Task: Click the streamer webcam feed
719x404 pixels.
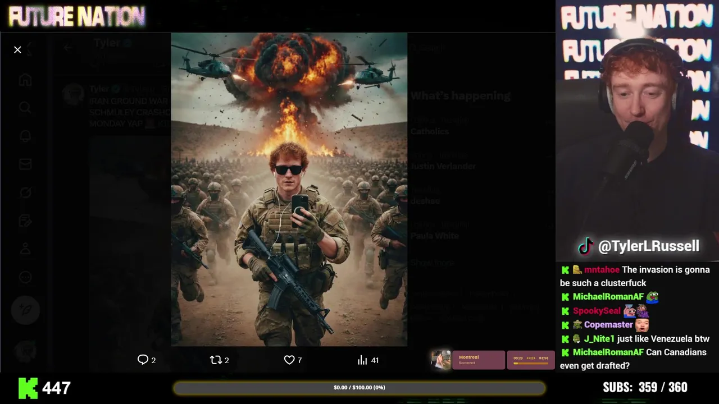Action: pos(638,131)
